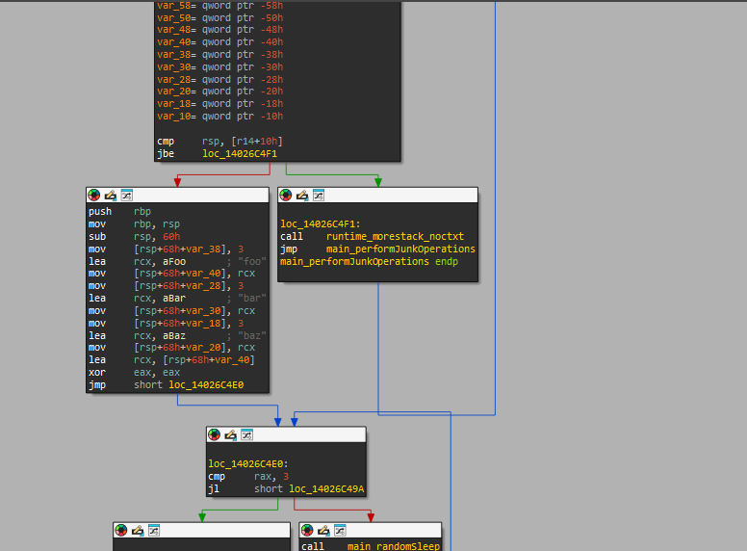Select the main_performJunkOperations endp line
Viewport: 747px width, 551px height.
coord(369,261)
